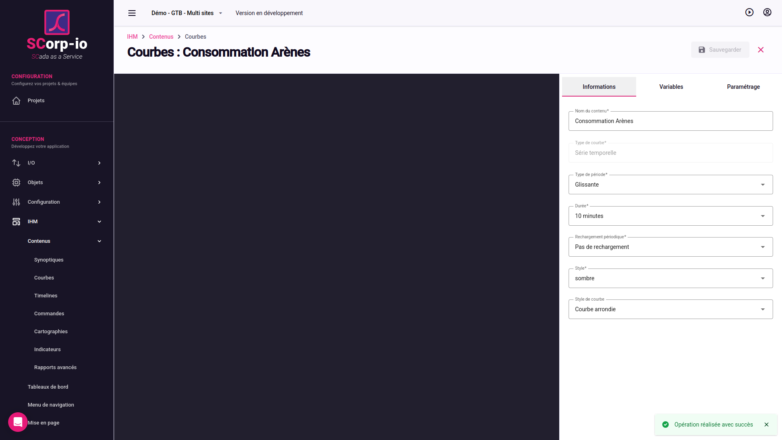
Task: Click the home icon next to Projets
Action: (x=16, y=101)
